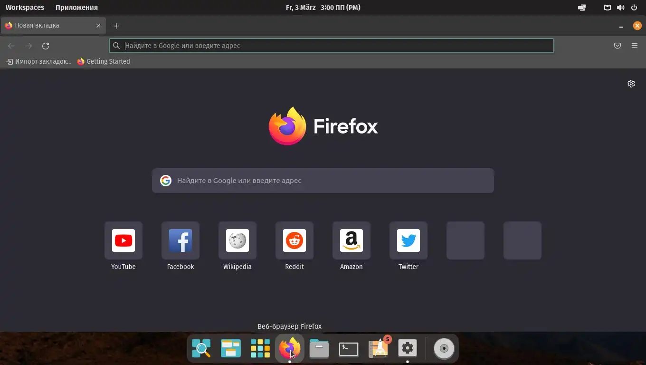Open the Reddit shortcut tile

click(x=294, y=240)
